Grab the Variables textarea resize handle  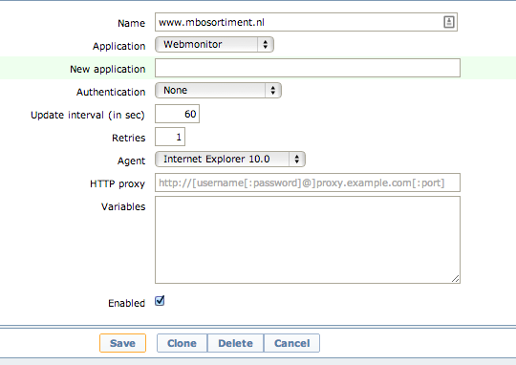point(456,279)
